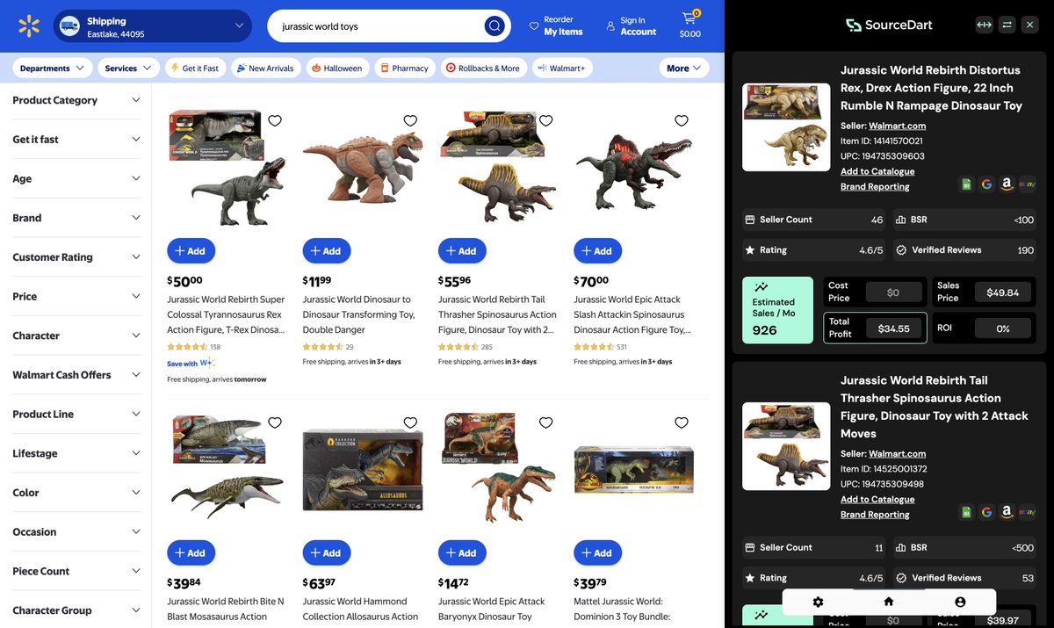
Task: Favorite the Baryonyx Dinosaur Toy heart
Action: (545, 423)
